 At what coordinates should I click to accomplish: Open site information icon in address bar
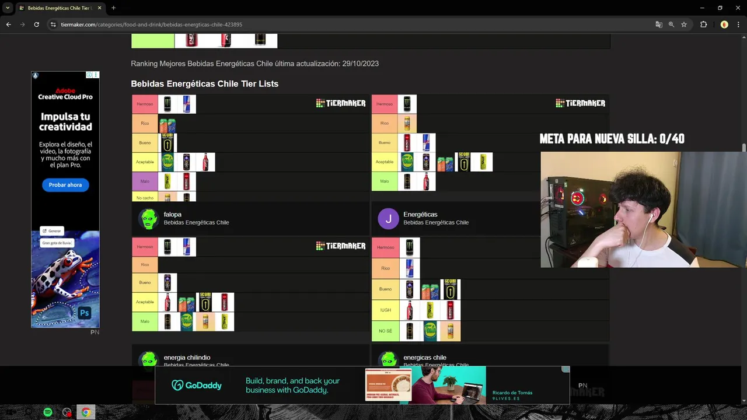pyautogui.click(x=53, y=24)
